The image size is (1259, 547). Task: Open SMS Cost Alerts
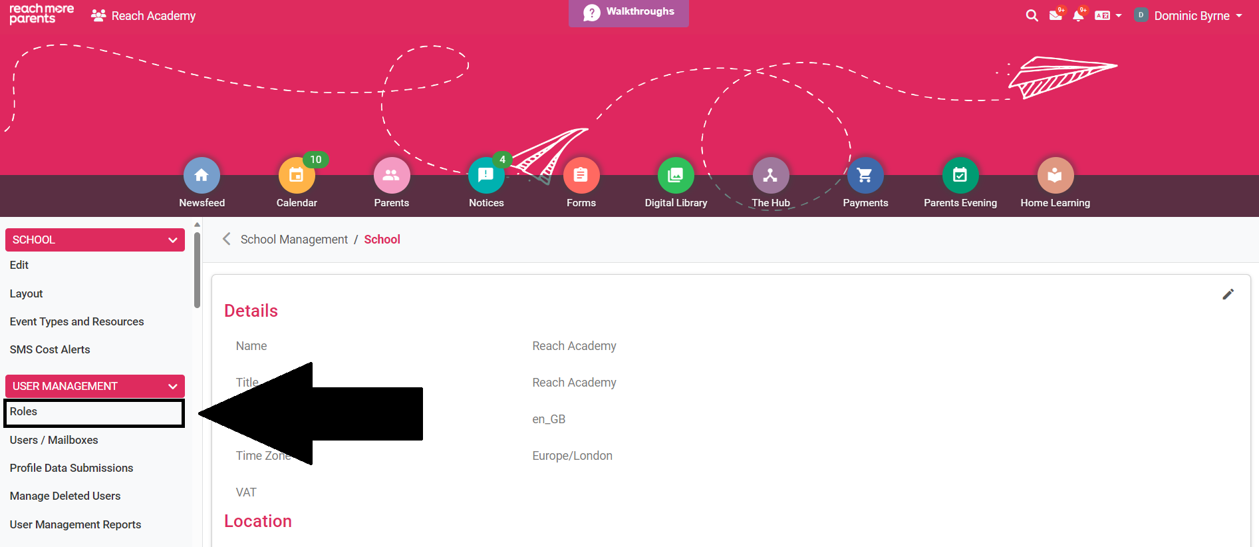(x=50, y=349)
